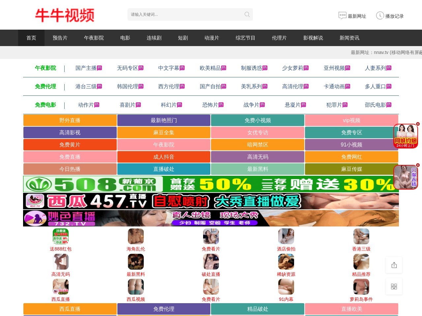Open the 预告片 navigation tab
Image resolution: width=422 pixels, height=316 pixels.
[x=60, y=38]
